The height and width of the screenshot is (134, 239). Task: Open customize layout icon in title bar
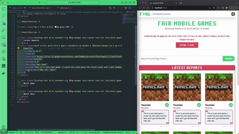134,3
